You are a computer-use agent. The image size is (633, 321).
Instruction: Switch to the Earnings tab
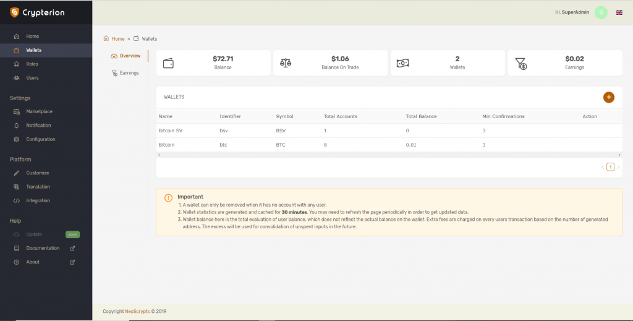[x=125, y=73]
